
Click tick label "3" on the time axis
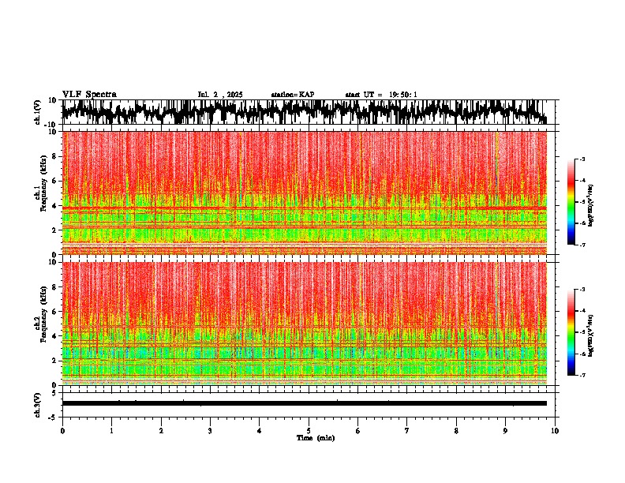[x=210, y=431]
